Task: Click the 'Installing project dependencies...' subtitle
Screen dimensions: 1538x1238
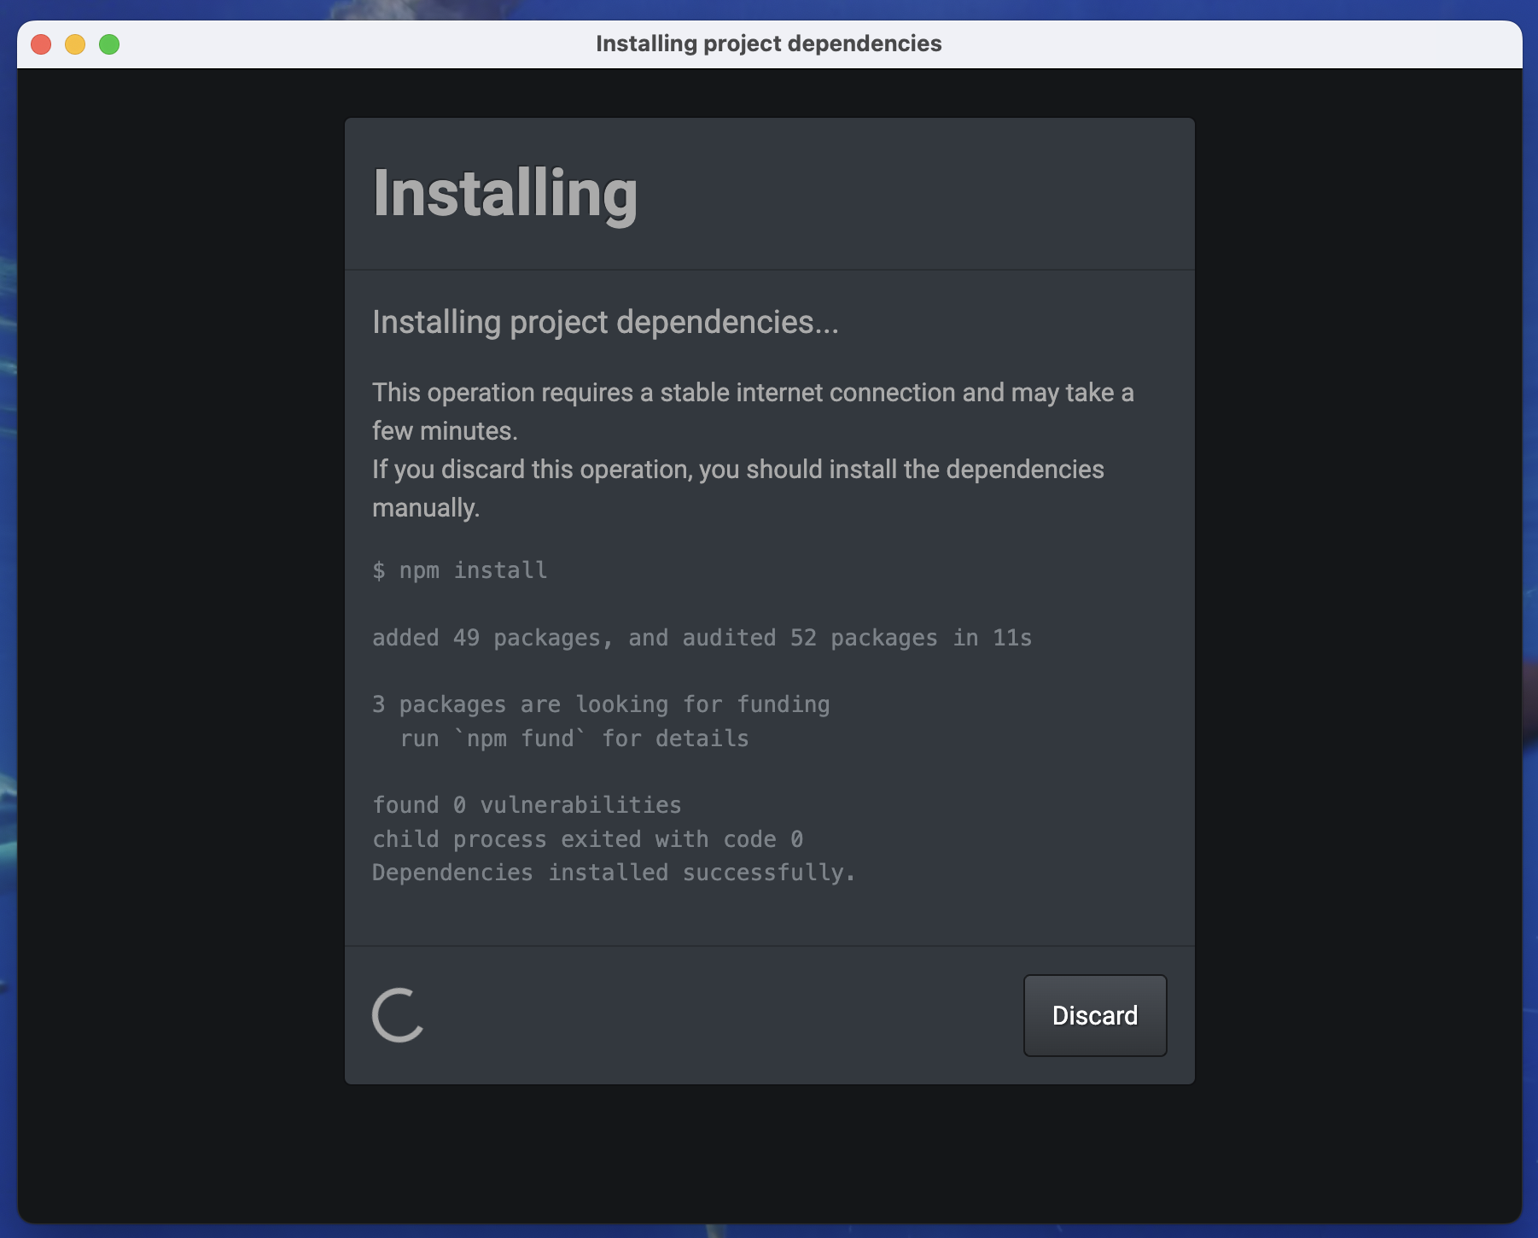Action: click(605, 322)
